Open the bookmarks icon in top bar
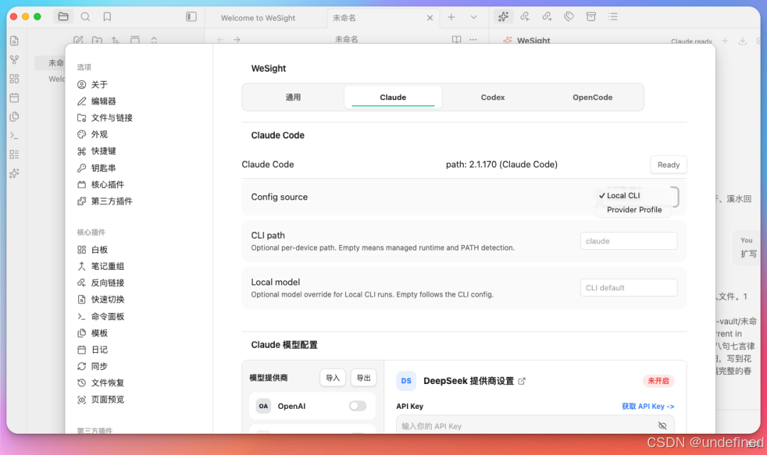 (107, 16)
